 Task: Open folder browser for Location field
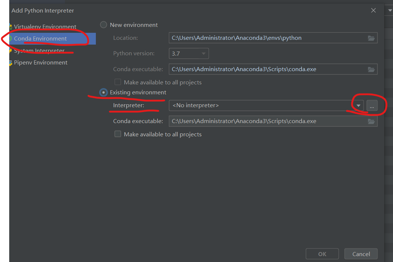pyautogui.click(x=371, y=38)
